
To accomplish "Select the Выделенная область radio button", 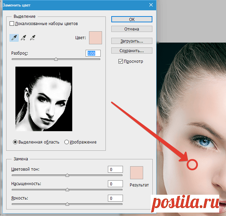I will tap(15, 142).
